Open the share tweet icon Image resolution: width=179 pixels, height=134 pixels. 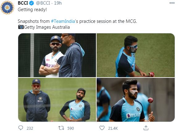point(146,128)
